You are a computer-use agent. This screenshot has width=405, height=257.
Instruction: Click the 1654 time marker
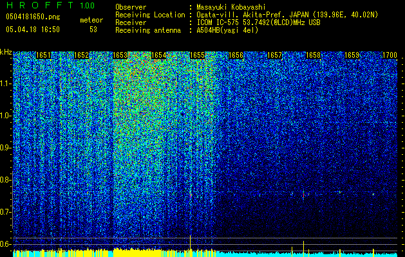pyautogui.click(x=158, y=55)
